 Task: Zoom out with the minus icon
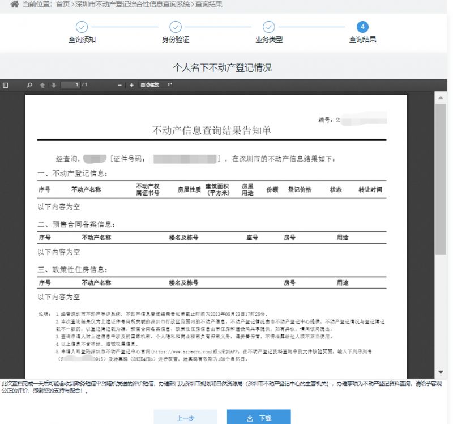coord(119,85)
